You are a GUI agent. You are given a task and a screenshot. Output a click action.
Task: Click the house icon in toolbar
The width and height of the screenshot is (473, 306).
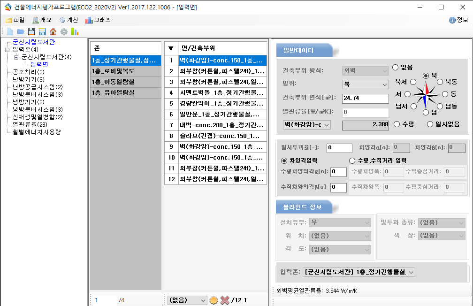(x=53, y=31)
